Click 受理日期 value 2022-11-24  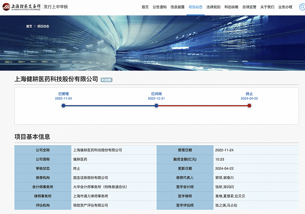point(224,150)
